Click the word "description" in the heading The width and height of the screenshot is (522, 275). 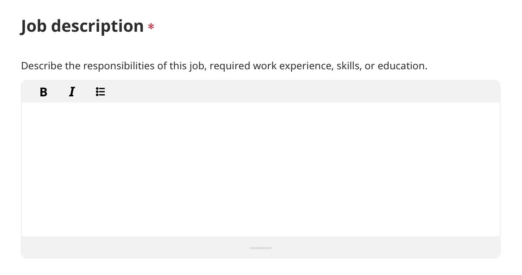[97, 26]
